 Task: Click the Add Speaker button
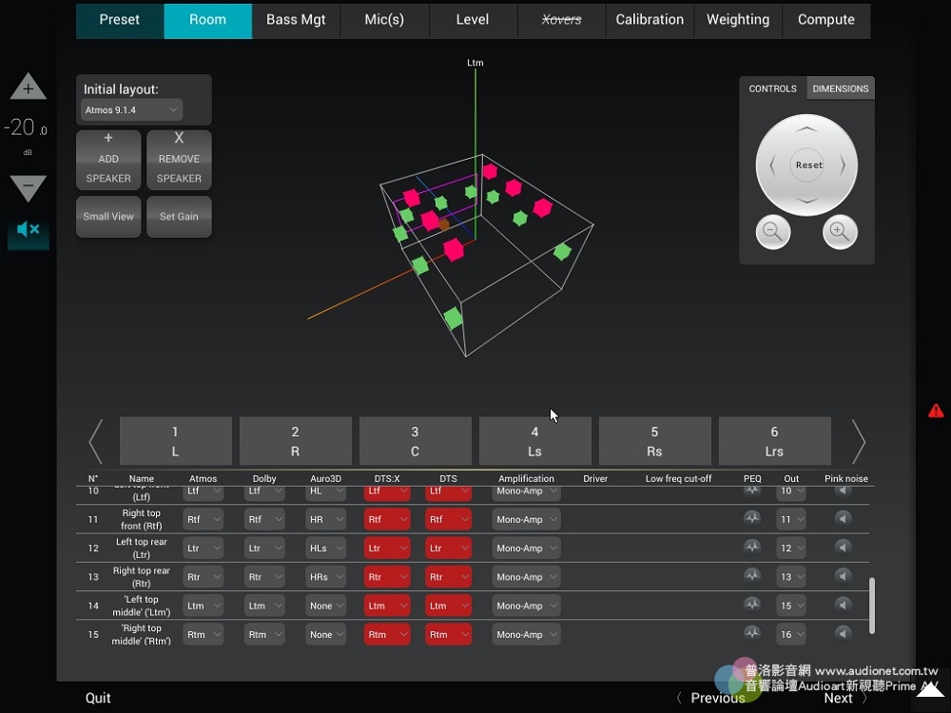(x=108, y=159)
